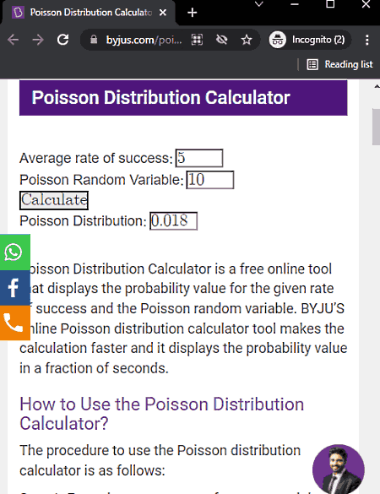Click the WhatsApp share icon
Image resolution: width=380 pixels, height=494 pixels.
tap(14, 252)
